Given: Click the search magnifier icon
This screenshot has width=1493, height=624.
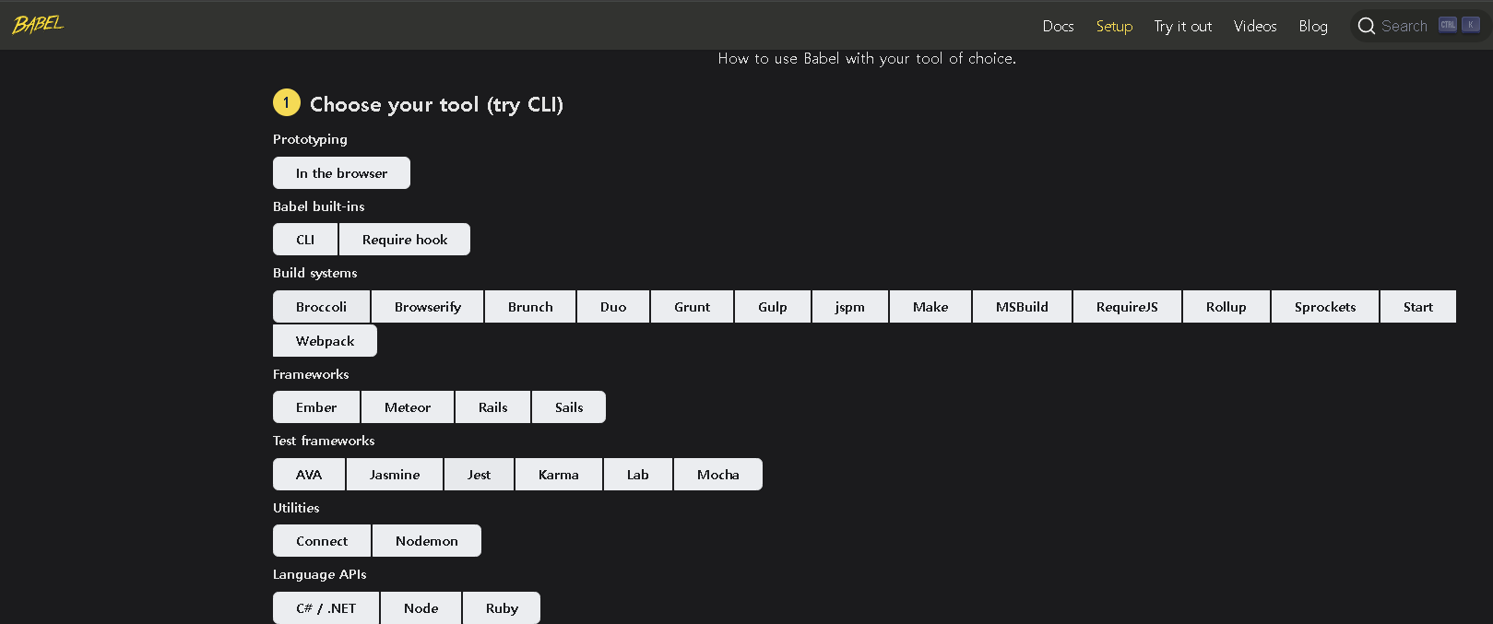Looking at the screenshot, I should point(1367,26).
